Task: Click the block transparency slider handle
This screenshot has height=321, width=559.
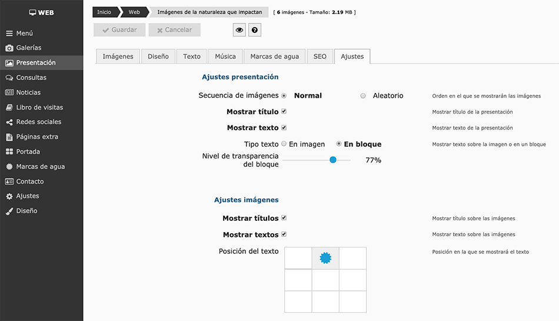Action: [333, 160]
